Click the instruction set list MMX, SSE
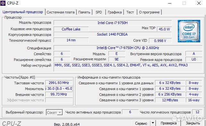This screenshot has height=126, width=206. pyautogui.click(x=128, y=67)
